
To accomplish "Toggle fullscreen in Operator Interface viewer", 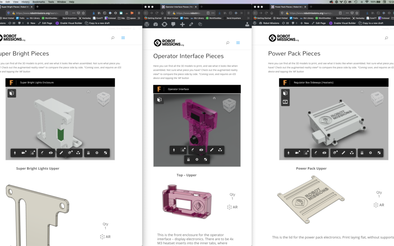I will coord(205,159).
